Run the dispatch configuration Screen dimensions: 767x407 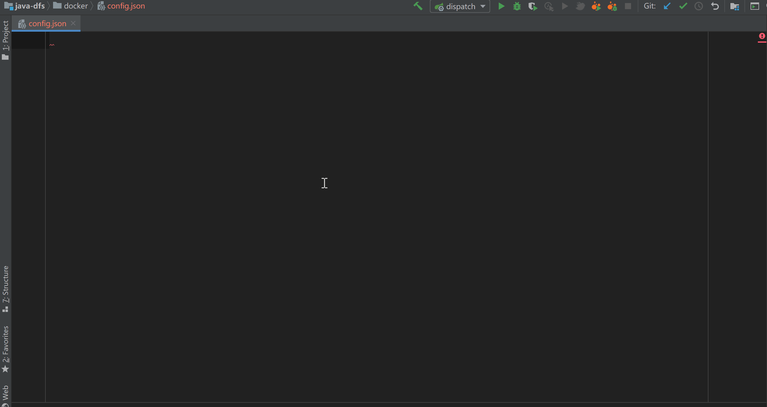[x=501, y=6]
